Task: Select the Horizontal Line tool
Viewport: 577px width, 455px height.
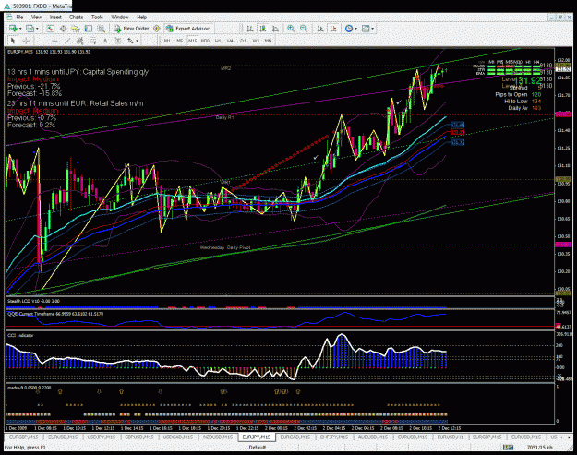Action: pyautogui.click(x=54, y=41)
